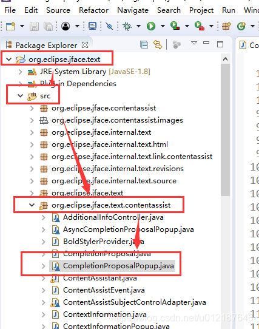Image resolution: width=259 pixels, height=329 pixels.
Task: Click the Focus on Active Task icon
Action: 177,45
